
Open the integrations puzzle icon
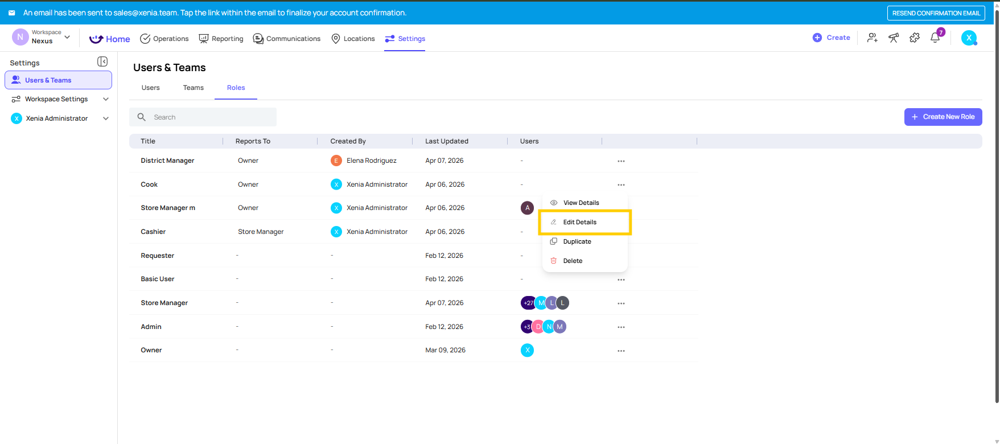(x=915, y=38)
